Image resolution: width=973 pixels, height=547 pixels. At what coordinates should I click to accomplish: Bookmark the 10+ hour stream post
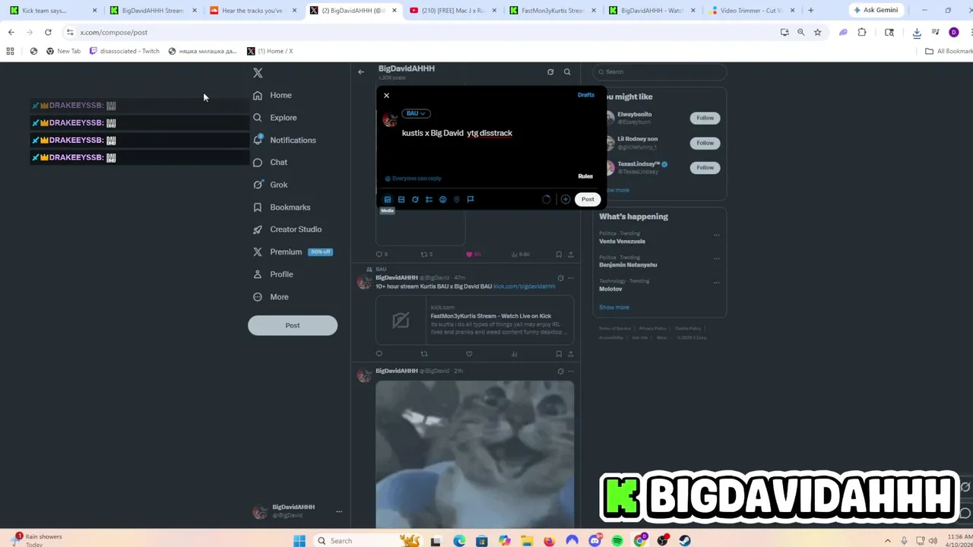(559, 354)
